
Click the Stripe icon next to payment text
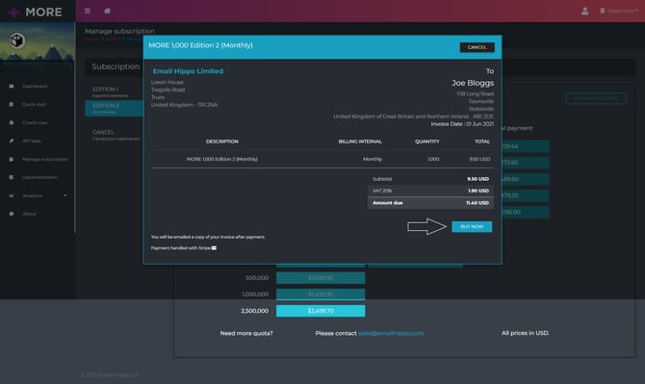214,248
